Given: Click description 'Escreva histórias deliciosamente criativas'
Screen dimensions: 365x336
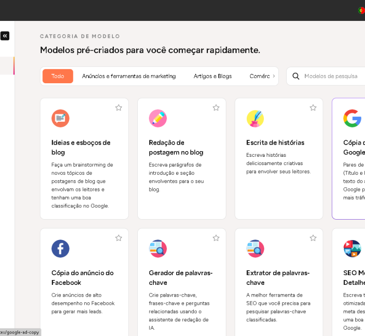Looking at the screenshot, I should click(x=278, y=163).
